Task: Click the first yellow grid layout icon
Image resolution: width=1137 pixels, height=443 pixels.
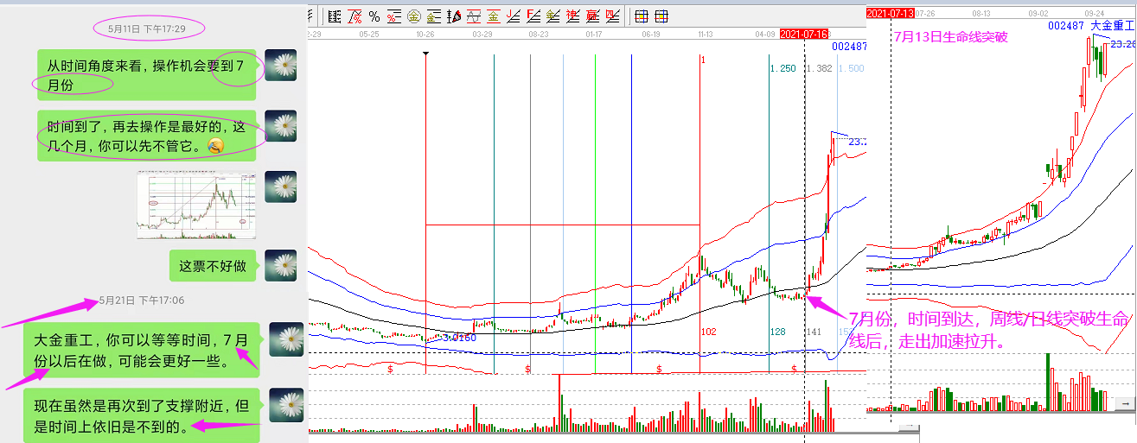Action: [641, 16]
